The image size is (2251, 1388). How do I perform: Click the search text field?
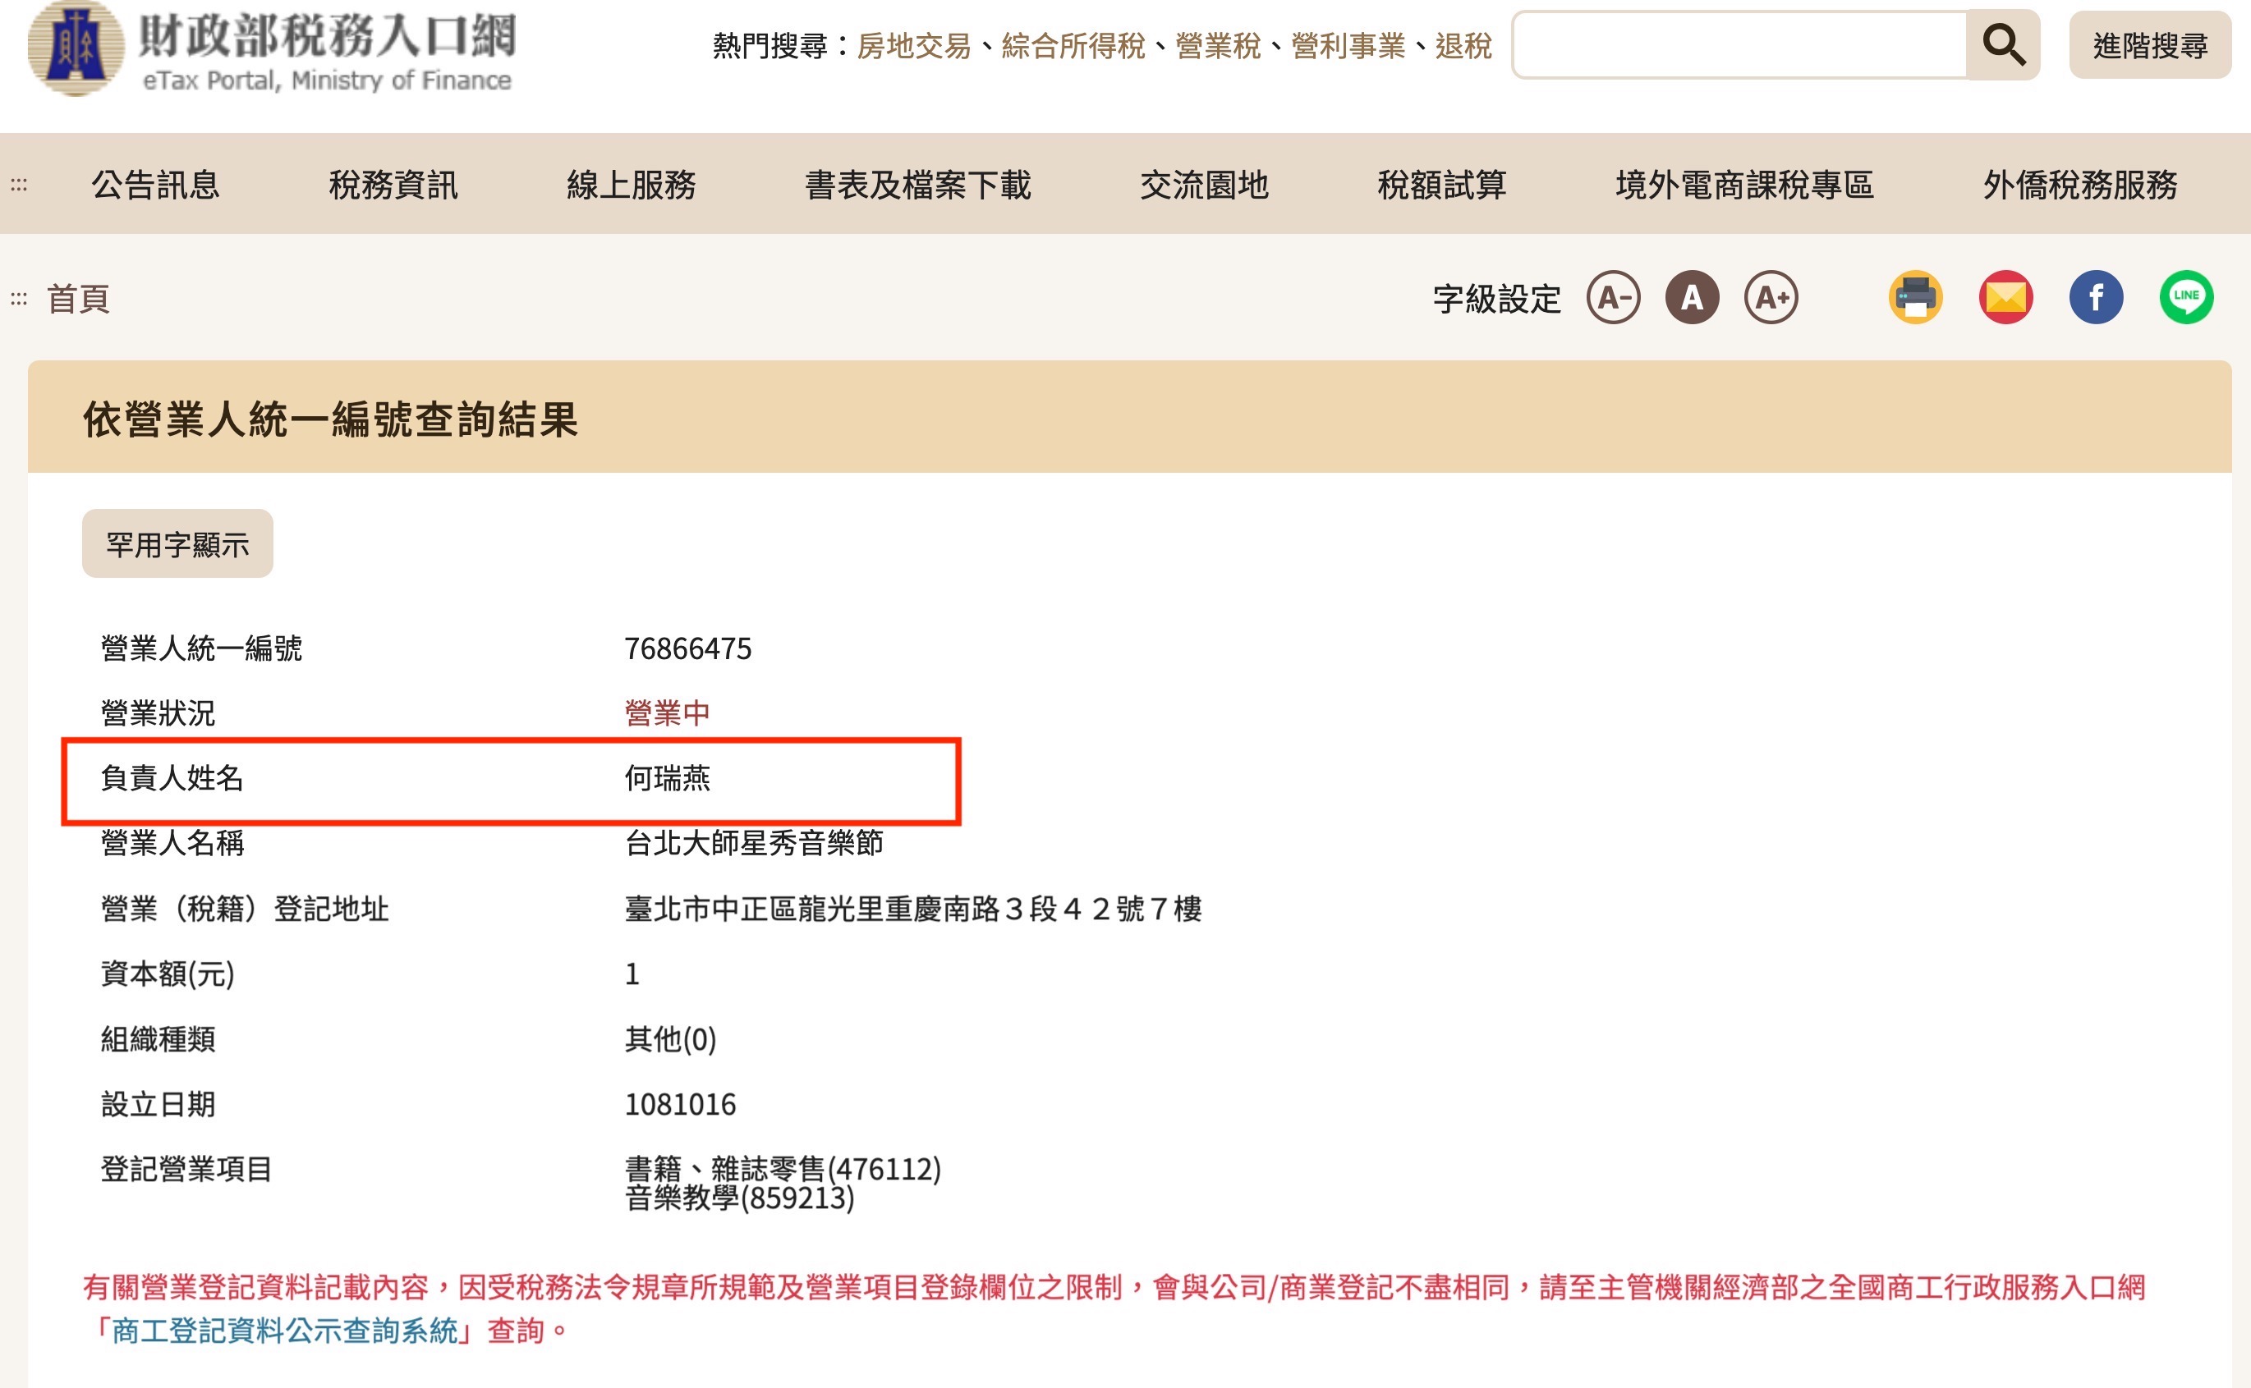1739,45
